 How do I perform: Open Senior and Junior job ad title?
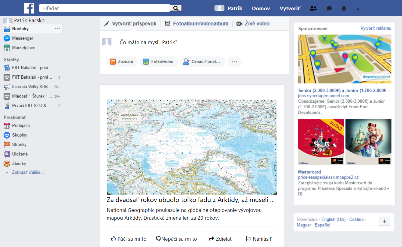click(x=344, y=90)
